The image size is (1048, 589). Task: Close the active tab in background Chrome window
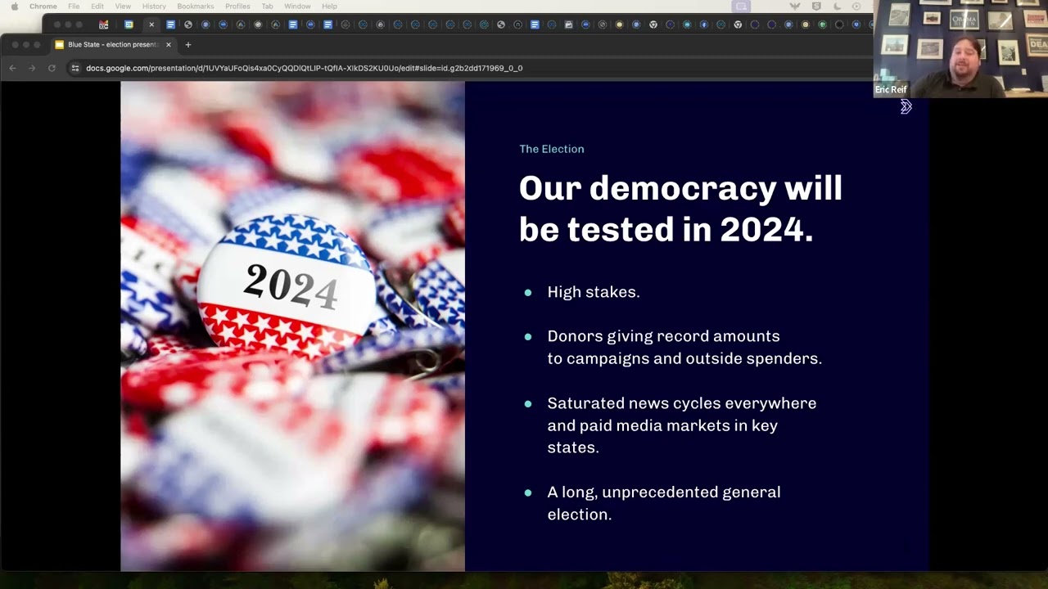(x=151, y=25)
